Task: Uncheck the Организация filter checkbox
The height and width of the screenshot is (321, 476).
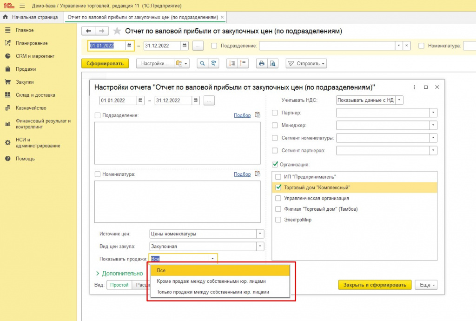Action: click(275, 164)
